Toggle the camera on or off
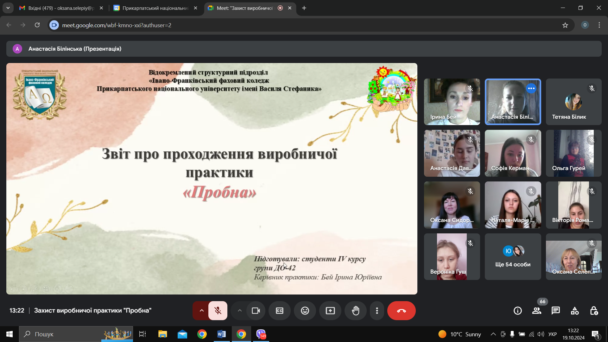The image size is (608, 342). 256,311
